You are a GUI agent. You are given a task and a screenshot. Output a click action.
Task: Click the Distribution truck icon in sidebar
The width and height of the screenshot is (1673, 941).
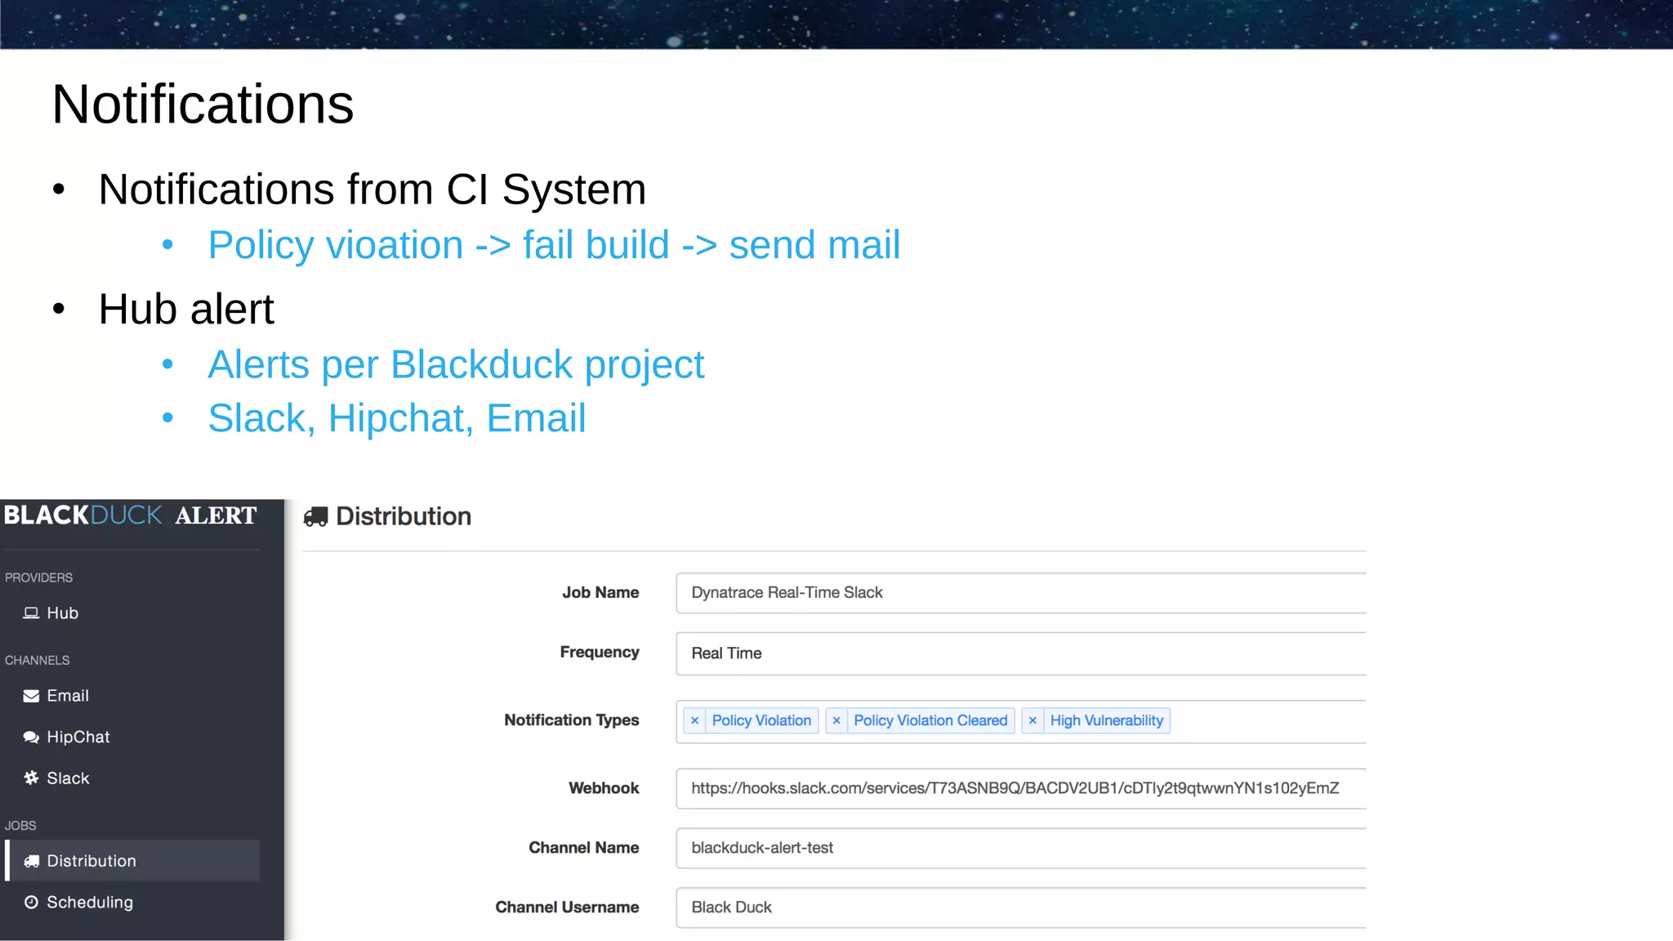(31, 861)
